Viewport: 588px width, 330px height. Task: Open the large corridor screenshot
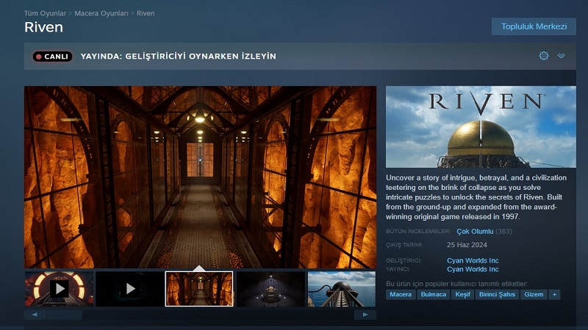point(200,177)
